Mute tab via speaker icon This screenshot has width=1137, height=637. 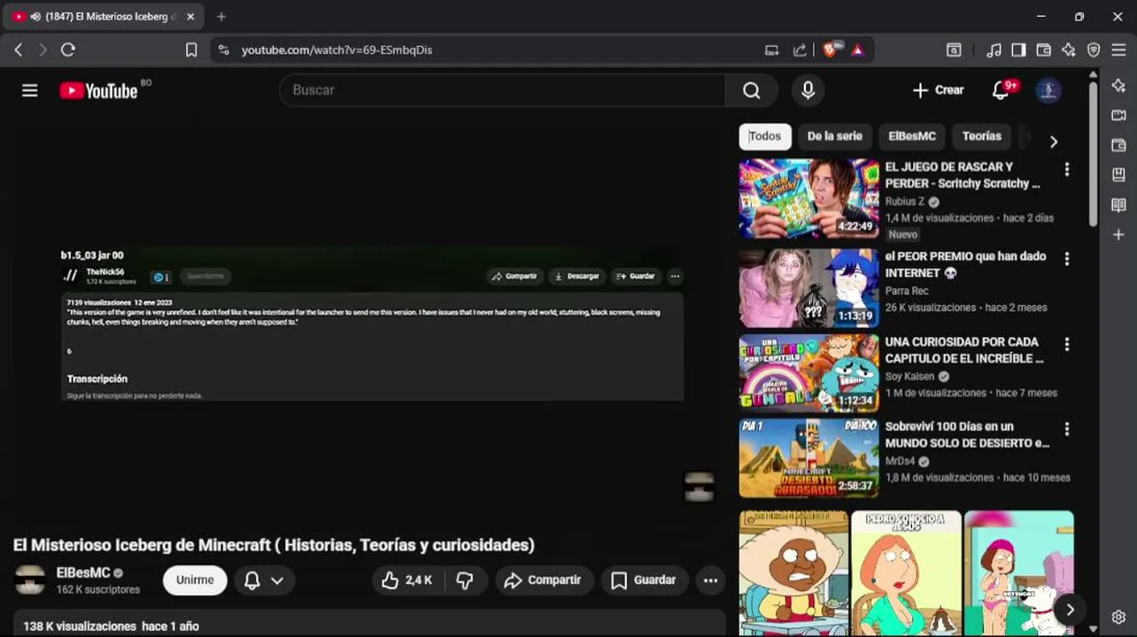pyautogui.click(x=35, y=17)
